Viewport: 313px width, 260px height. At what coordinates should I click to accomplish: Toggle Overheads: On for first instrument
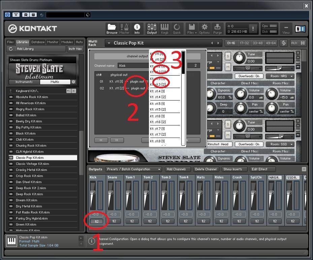coord(249,76)
